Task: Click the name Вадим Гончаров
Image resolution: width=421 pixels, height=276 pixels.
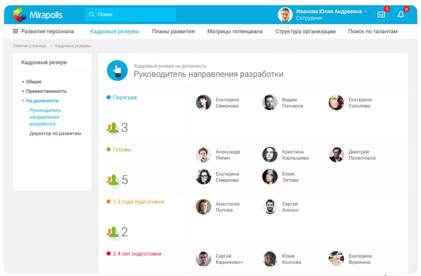Action: [293, 103]
